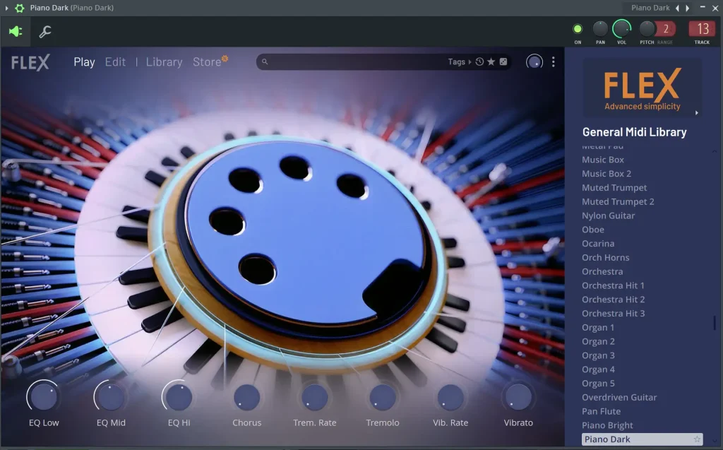
Task: Click the FLEX logo at top left
Action: [x=30, y=62]
